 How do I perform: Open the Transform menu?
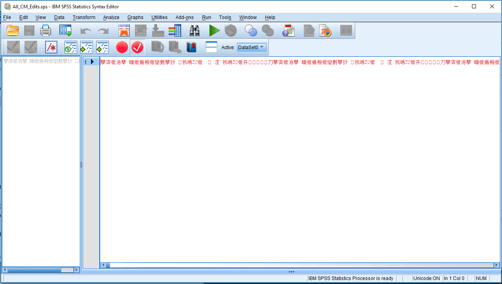point(84,17)
